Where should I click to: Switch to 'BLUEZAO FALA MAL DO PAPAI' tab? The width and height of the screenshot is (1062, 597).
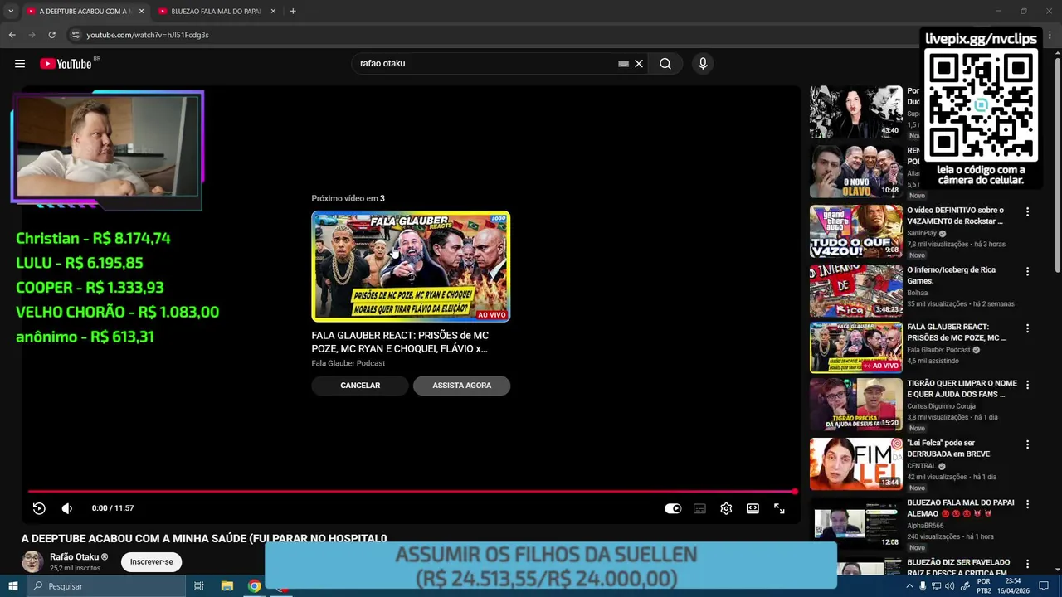[216, 12]
